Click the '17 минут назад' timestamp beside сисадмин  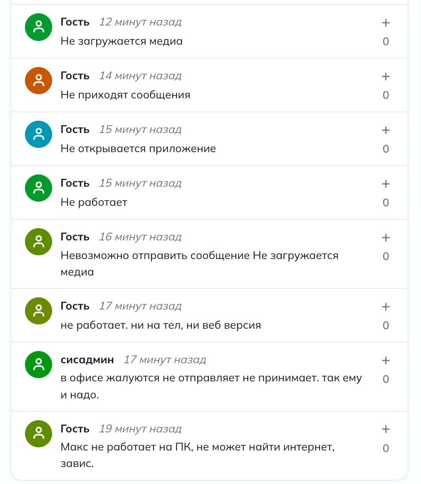tap(165, 360)
